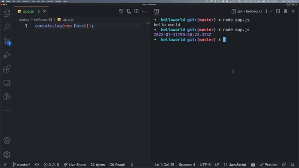
Task: Open the Search view in activity bar
Action: pos(7,27)
